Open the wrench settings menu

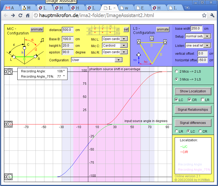click(212, 15)
